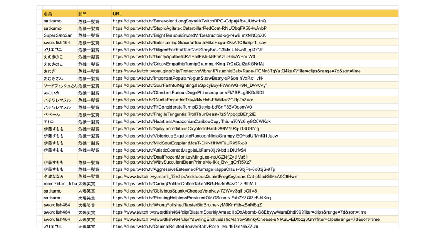The height and width of the screenshot is (228, 435).
Task: Open the BrightTenuousSwordMrDestructoid clip link
Action: [x=189, y=35]
